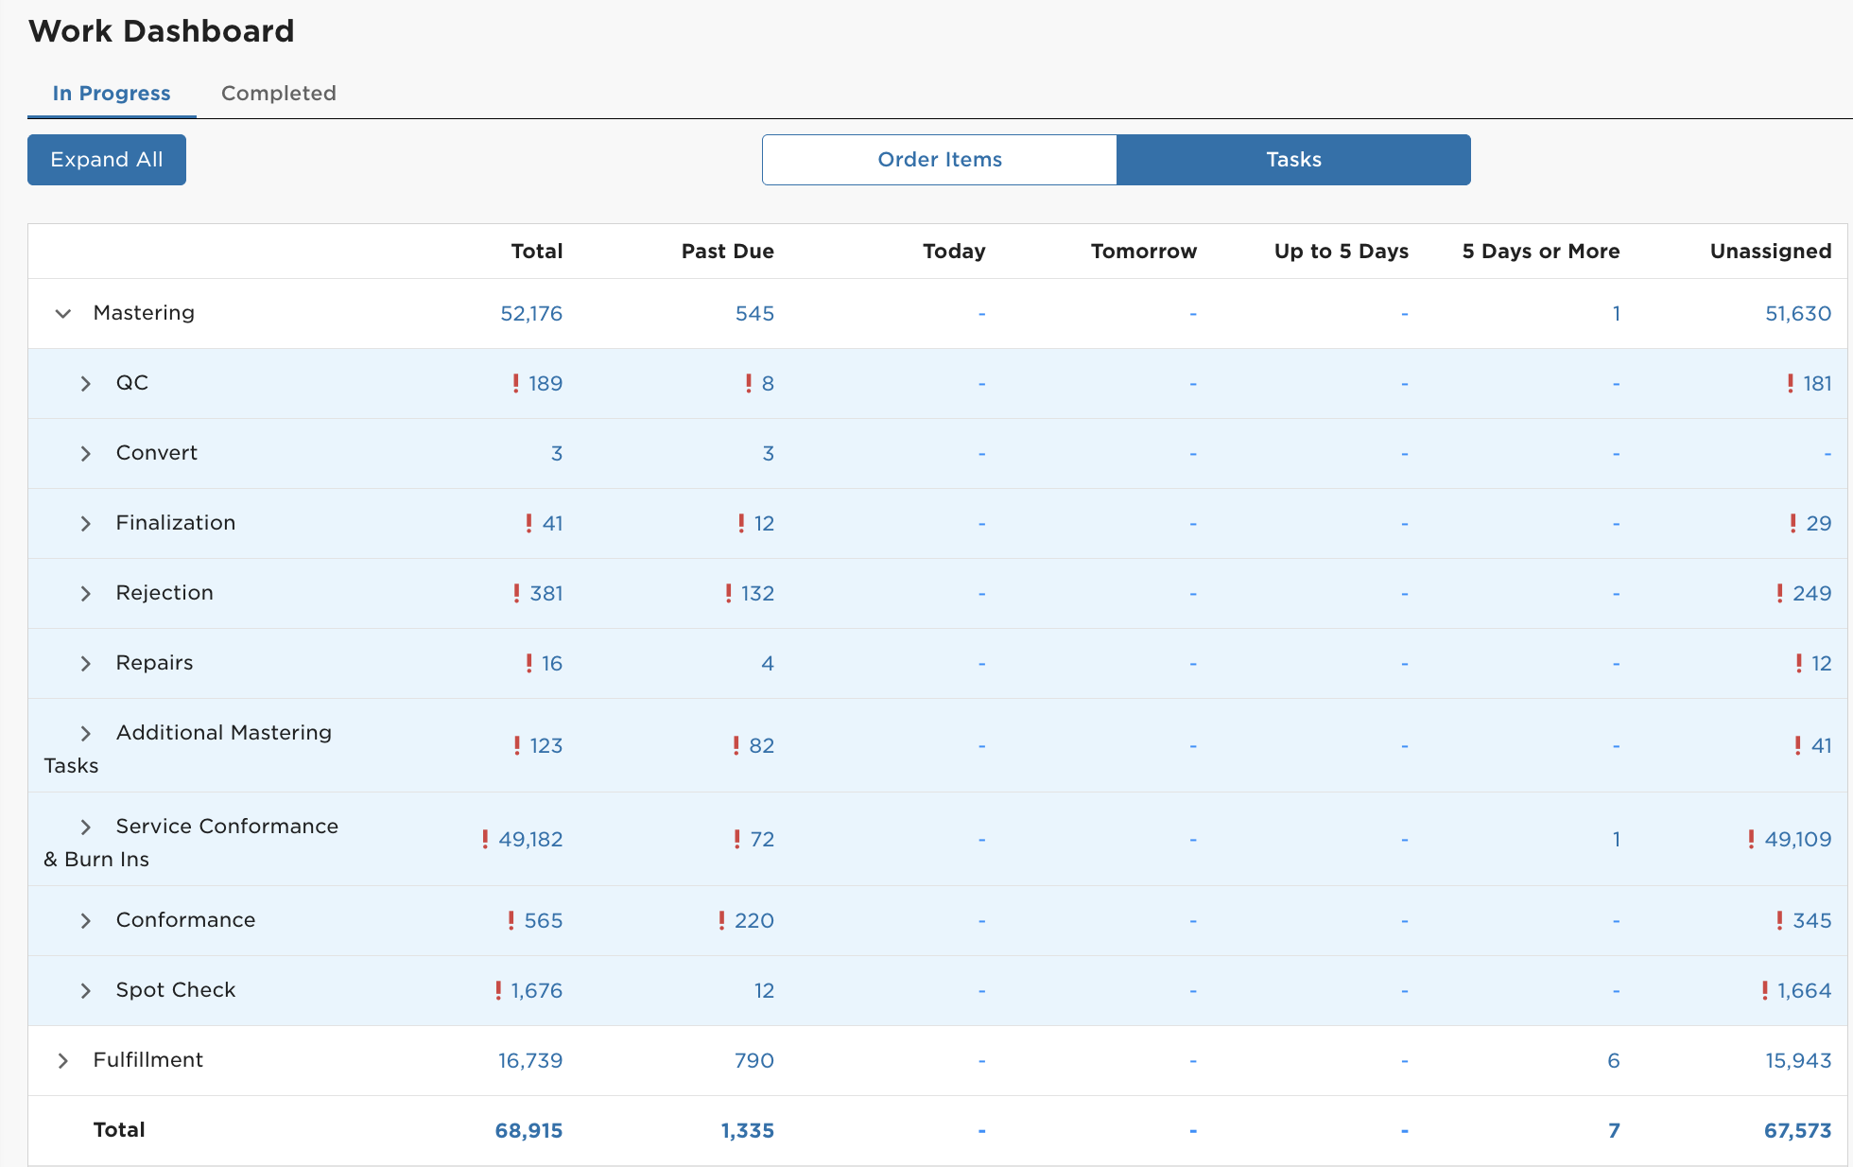Viewport: 1853px width, 1167px height.
Task: Open grand total past due 1,335
Action: (747, 1130)
